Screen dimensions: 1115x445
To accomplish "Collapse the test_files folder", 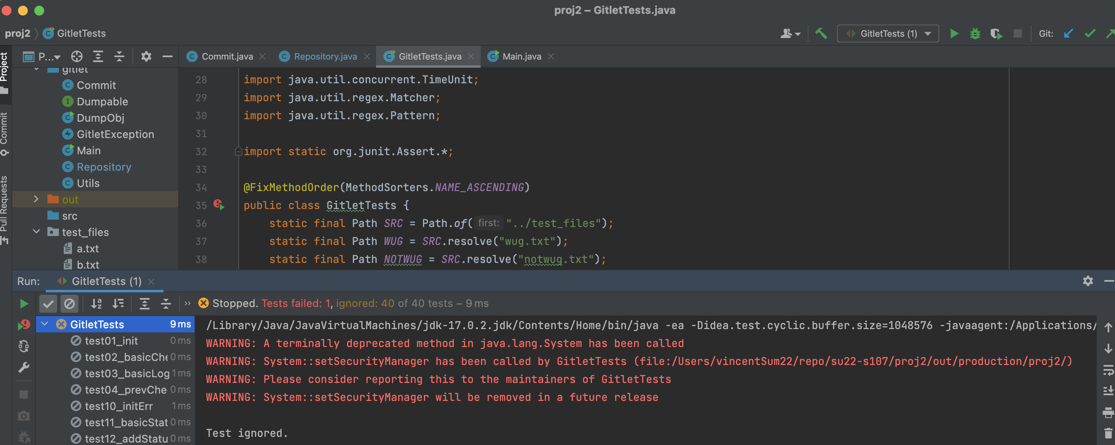I will pyautogui.click(x=36, y=232).
